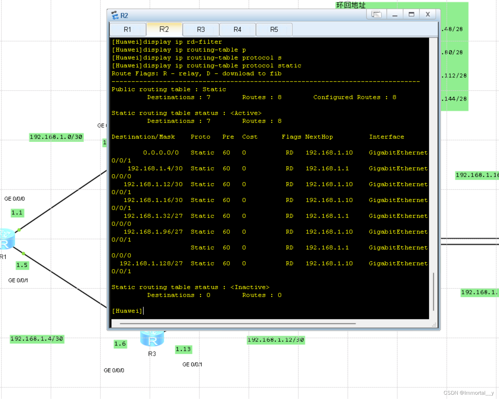Click the detach window icon in title bar
499x399 pixels.
coord(376,15)
